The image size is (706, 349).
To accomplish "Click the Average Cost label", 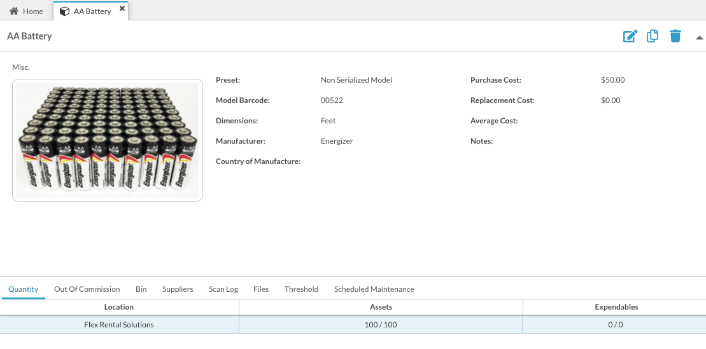I will (494, 121).
